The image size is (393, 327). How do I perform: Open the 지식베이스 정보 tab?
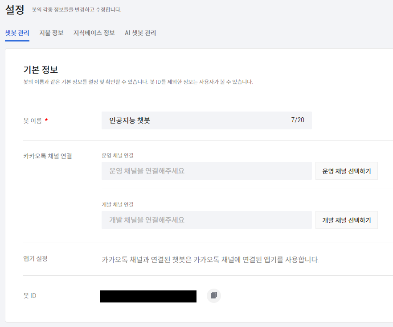point(94,33)
